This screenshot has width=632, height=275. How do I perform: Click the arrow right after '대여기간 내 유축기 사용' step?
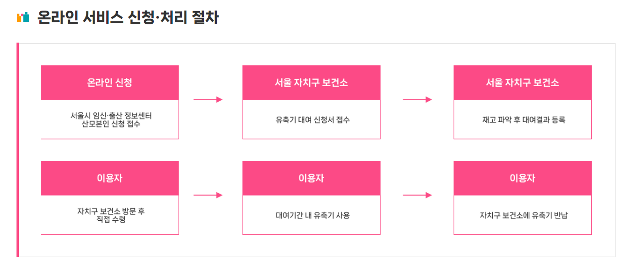coord(417,195)
